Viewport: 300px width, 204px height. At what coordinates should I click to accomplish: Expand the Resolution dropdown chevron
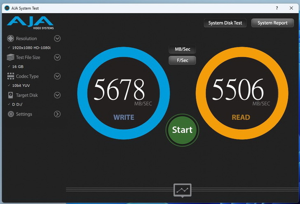(x=57, y=38)
